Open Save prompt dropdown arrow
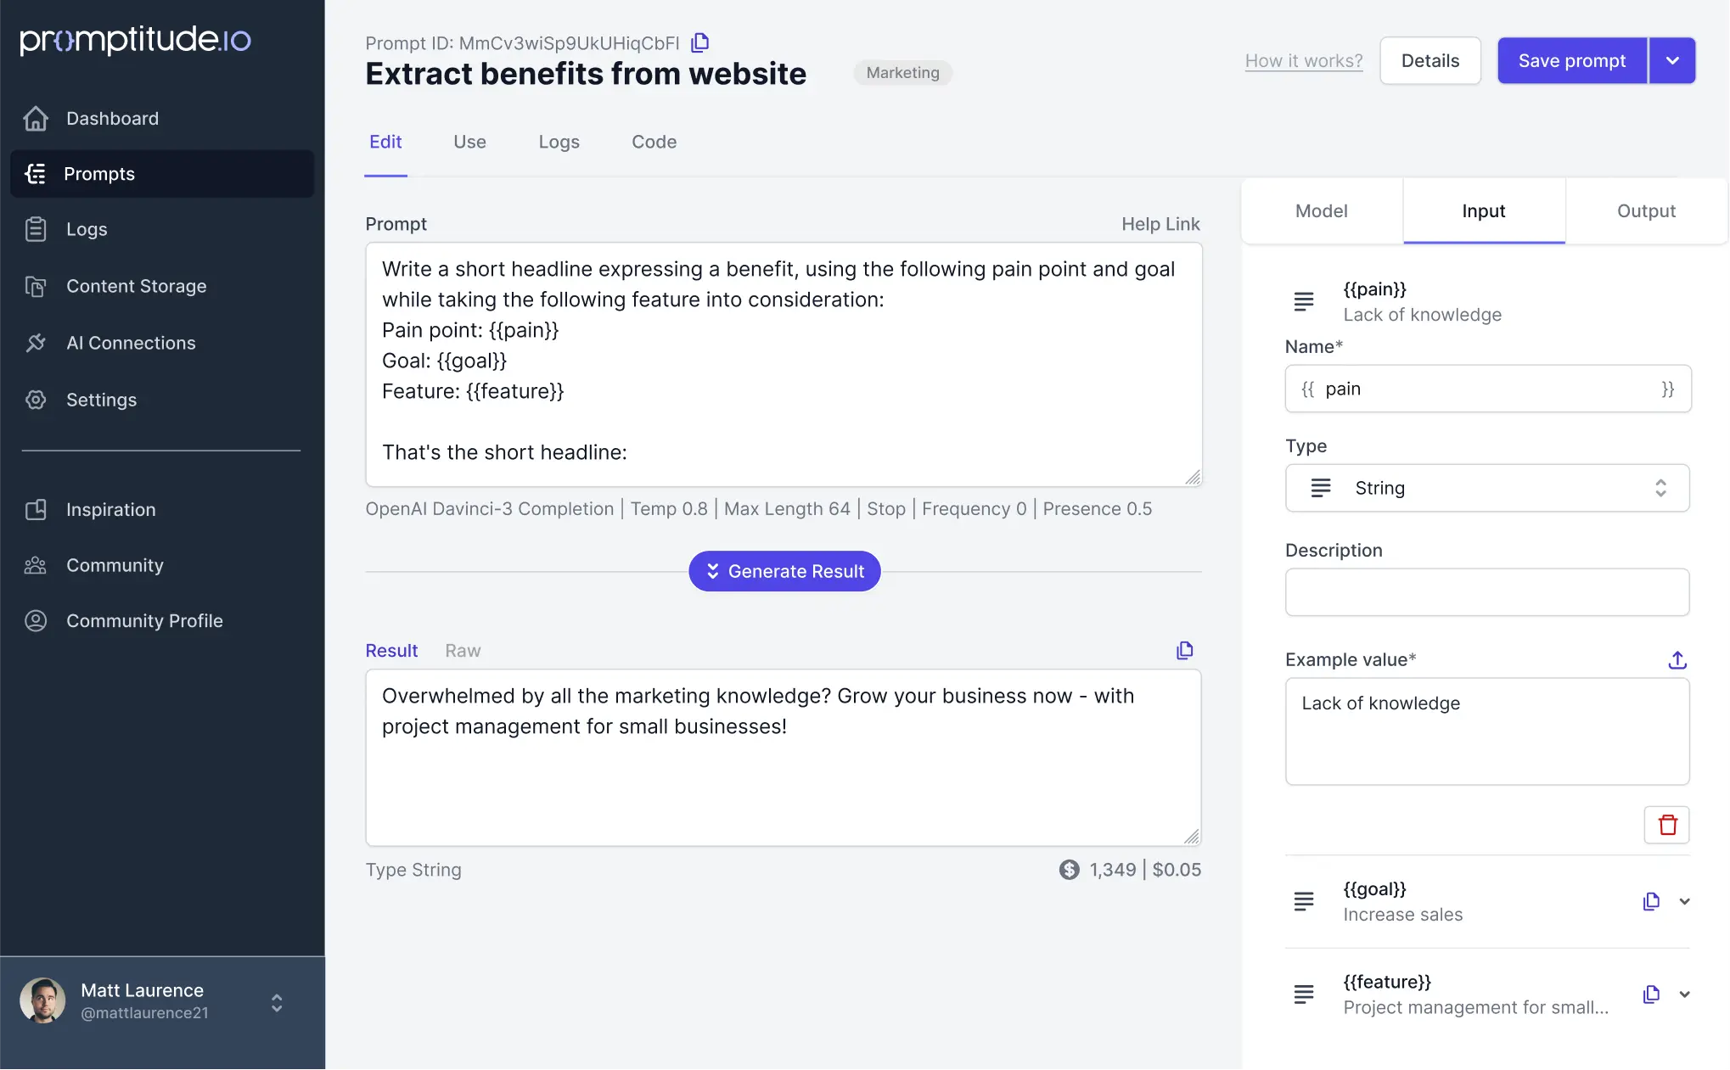Image resolution: width=1730 pixels, height=1070 pixels. pos(1671,60)
